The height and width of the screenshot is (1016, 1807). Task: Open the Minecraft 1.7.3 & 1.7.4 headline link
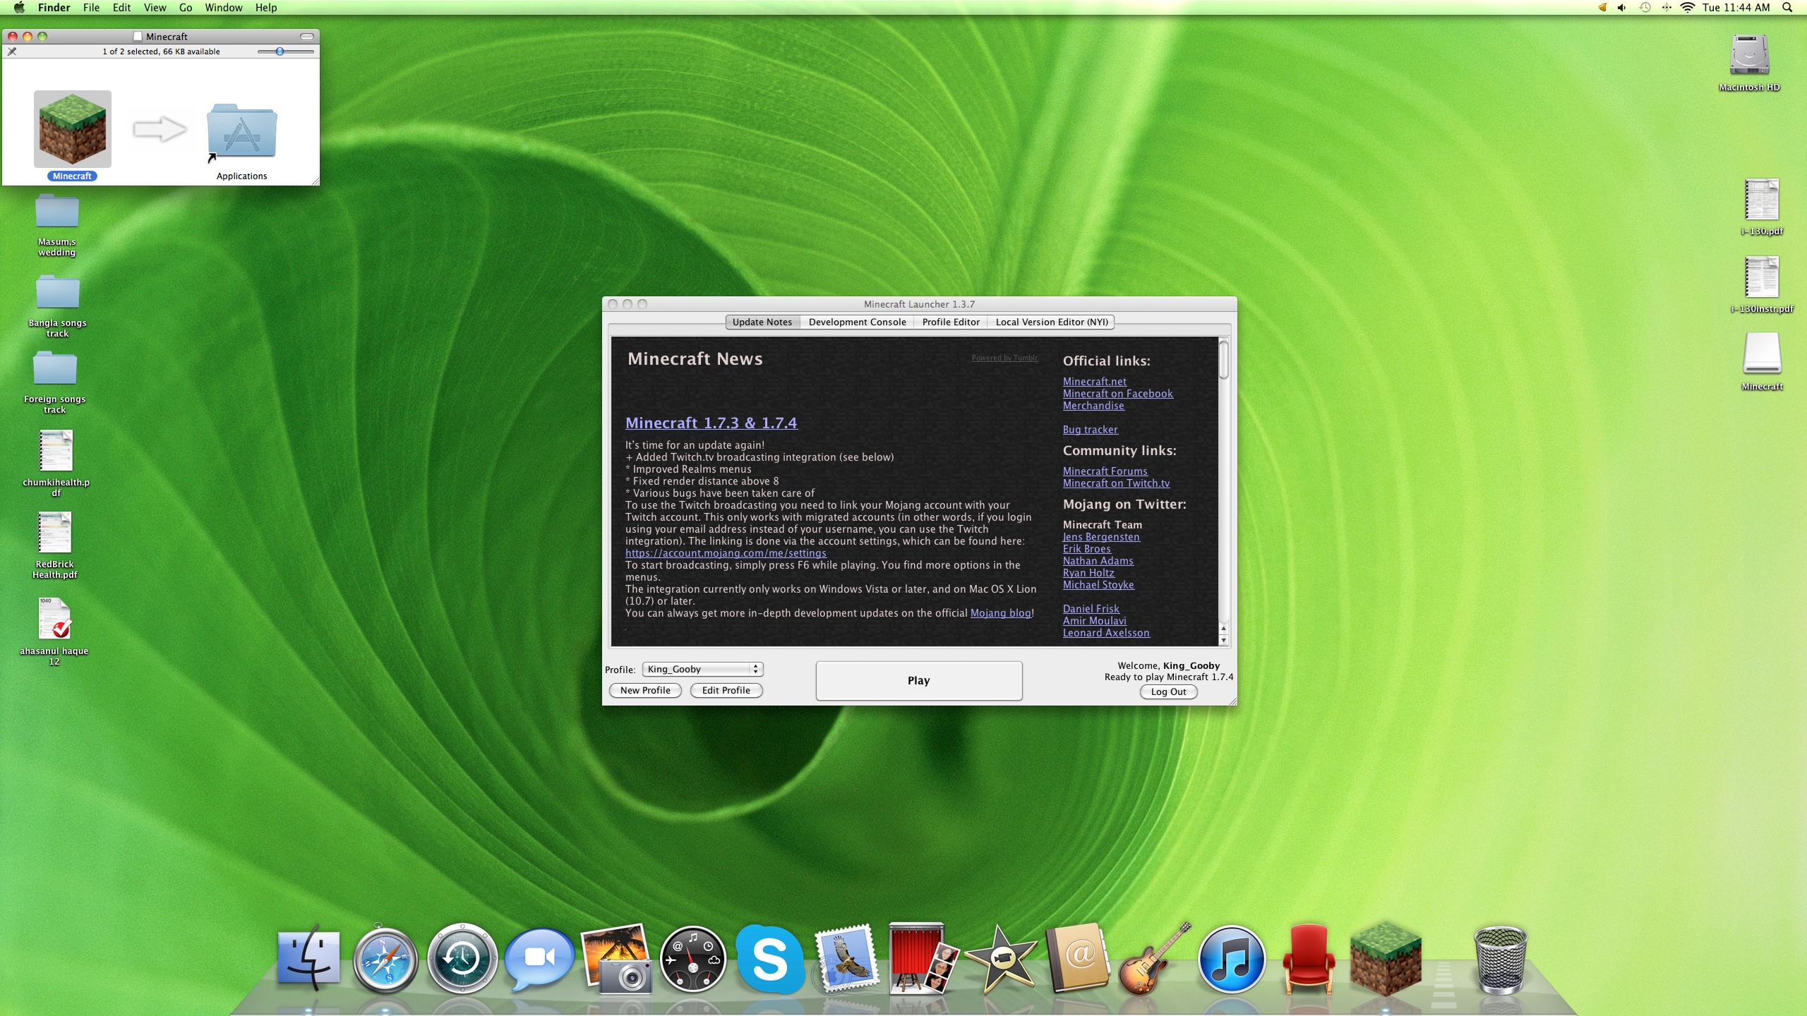tap(711, 423)
